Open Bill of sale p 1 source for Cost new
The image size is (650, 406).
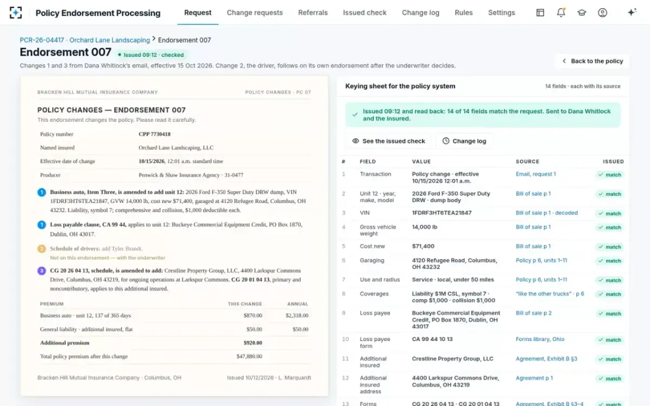[533, 246]
